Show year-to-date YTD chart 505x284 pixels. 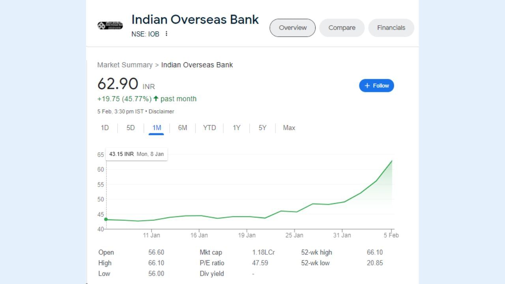(x=209, y=128)
